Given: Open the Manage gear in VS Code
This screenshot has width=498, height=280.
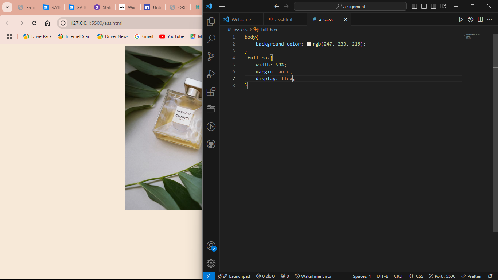Looking at the screenshot, I should pos(211,263).
